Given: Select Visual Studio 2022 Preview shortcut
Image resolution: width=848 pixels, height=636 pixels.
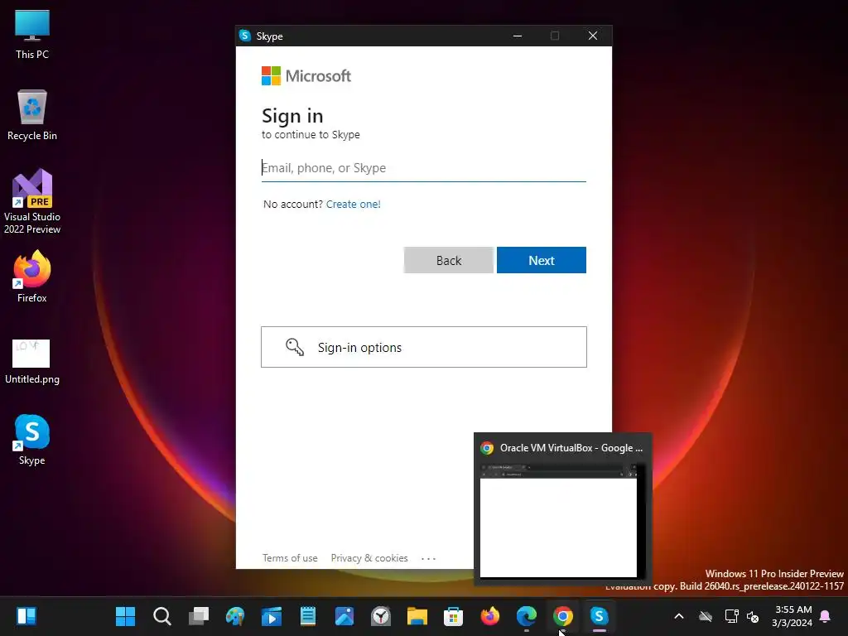Looking at the screenshot, I should coord(32,201).
